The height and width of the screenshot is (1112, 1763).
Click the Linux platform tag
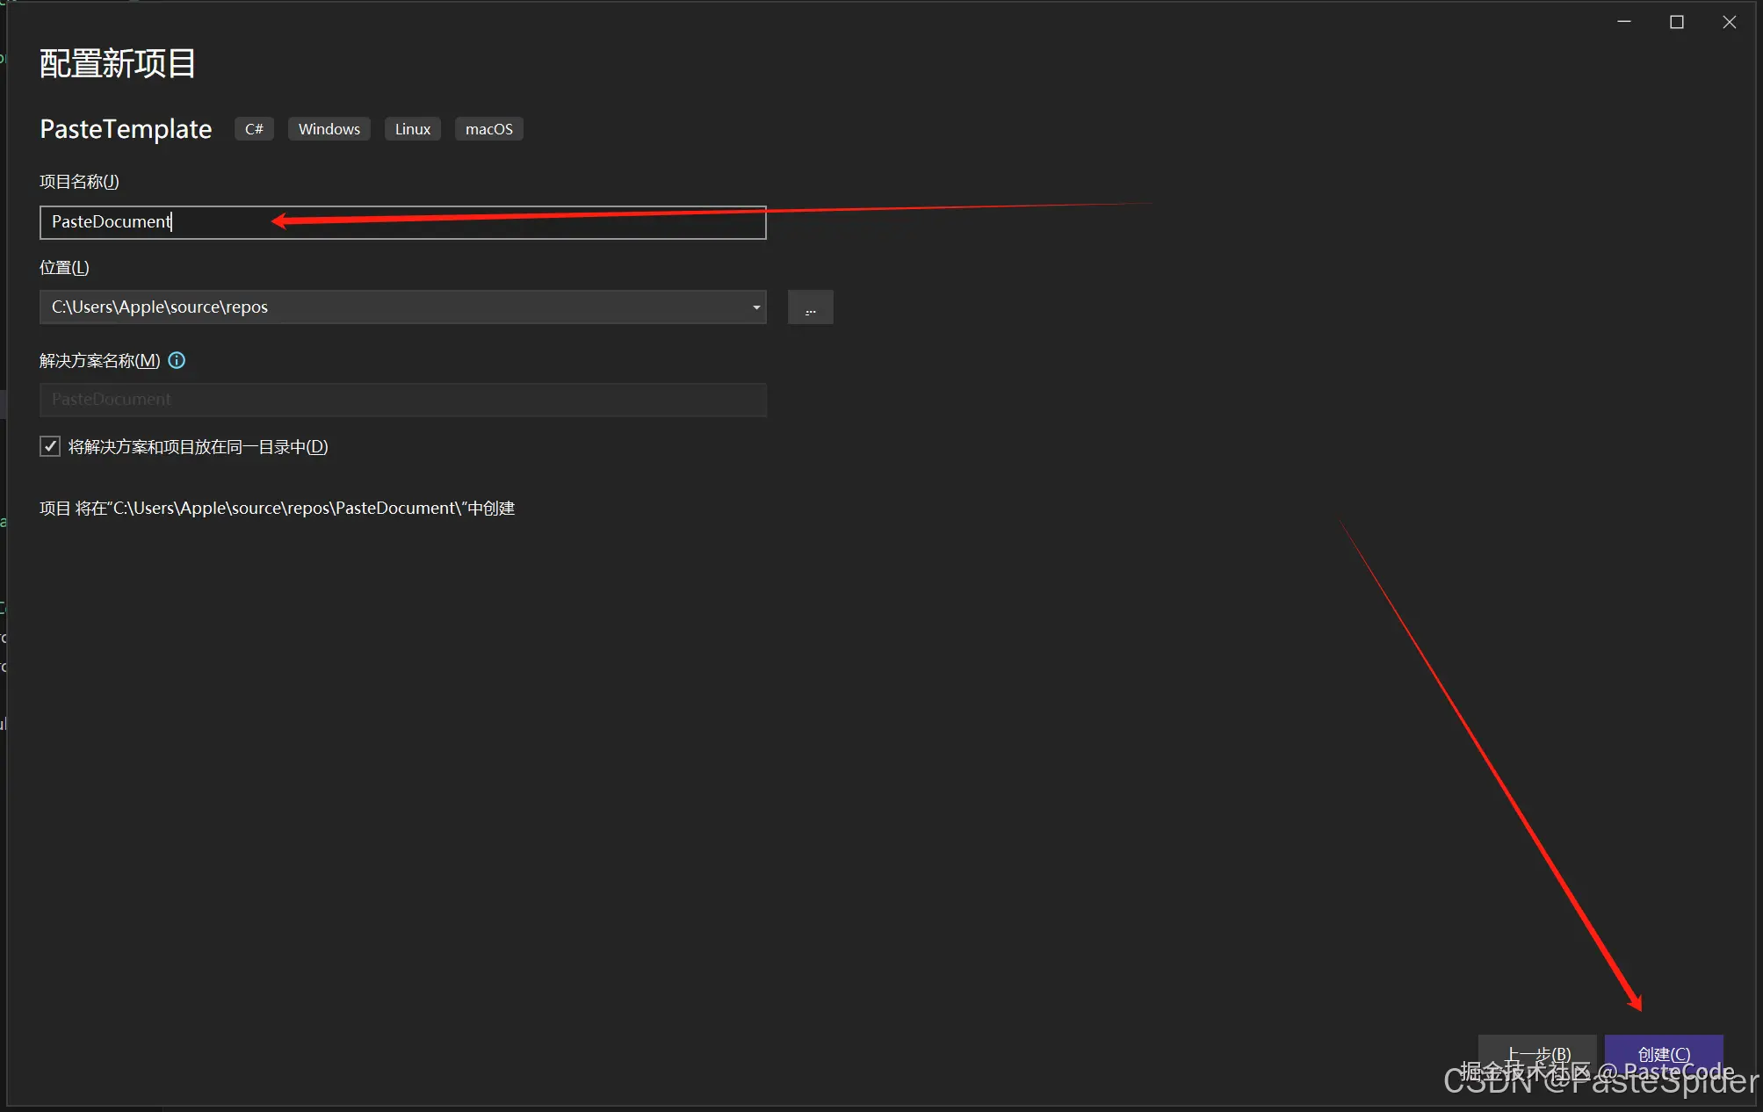412,129
